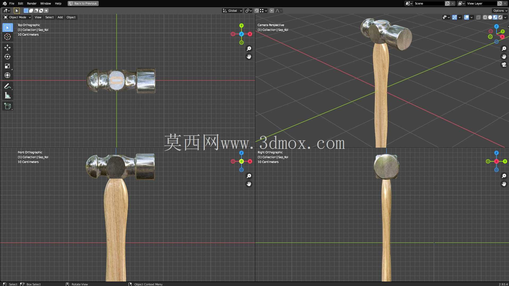Open the Blender logo menu

coord(5,3)
